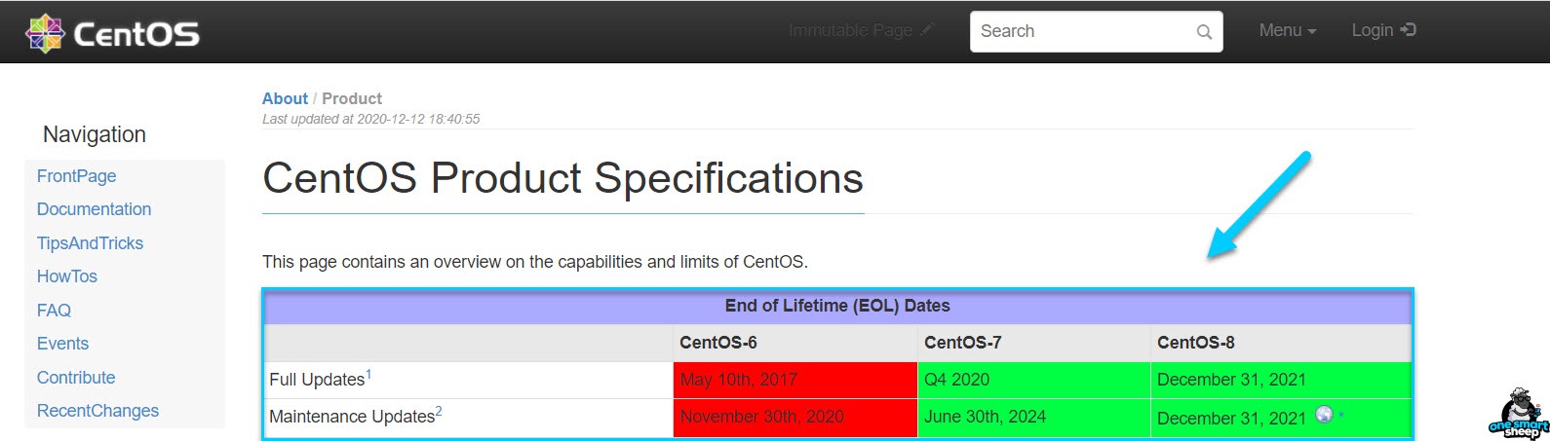The height and width of the screenshot is (441, 1550).
Task: Select TipsAndTricks in navigation
Action: [x=91, y=243]
